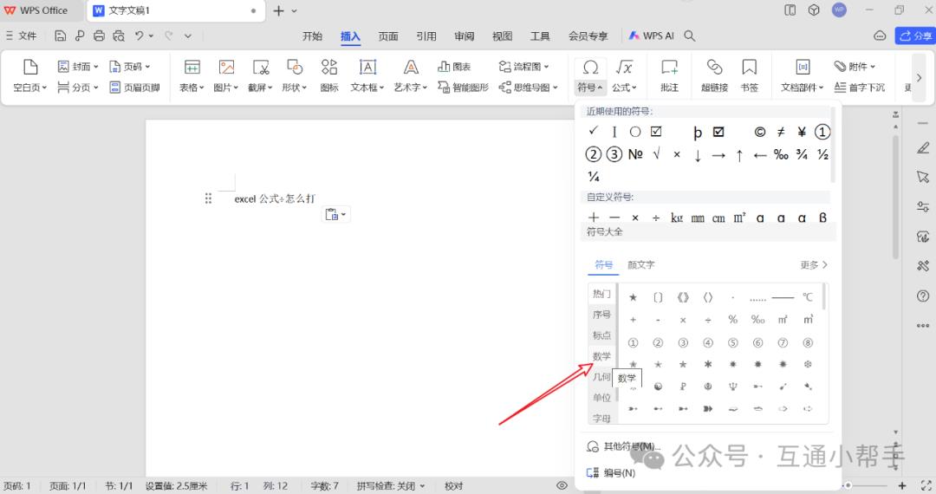Switch to the 开始 Home tab
Screen dimensions: 936x494
(312, 36)
